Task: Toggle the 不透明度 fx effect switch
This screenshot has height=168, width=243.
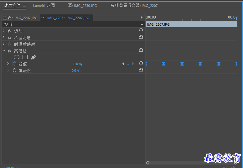Action: click(x=9, y=38)
